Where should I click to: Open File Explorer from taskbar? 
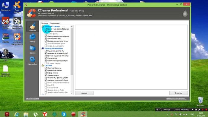26,114
